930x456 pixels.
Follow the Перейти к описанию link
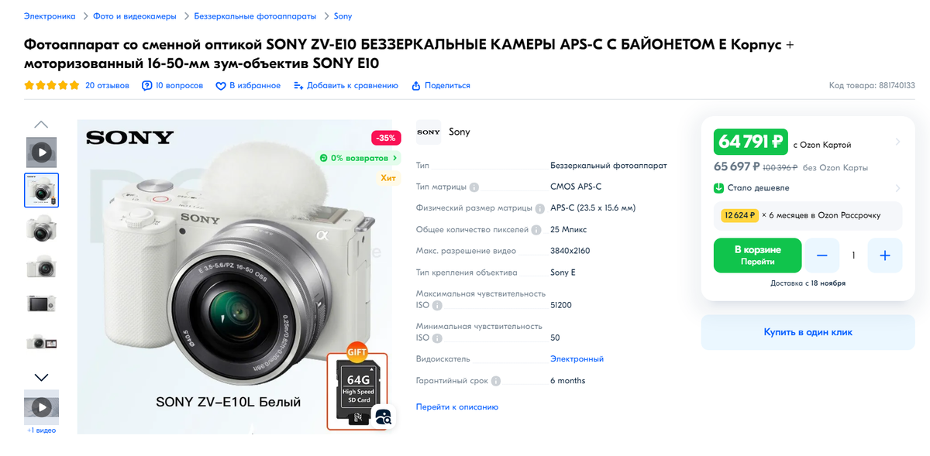coord(457,407)
